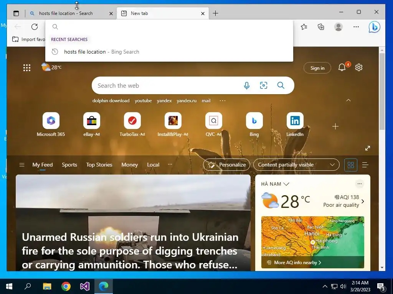This screenshot has height=294, width=393.
Task: Open visual search camera icon
Action: tap(263, 85)
